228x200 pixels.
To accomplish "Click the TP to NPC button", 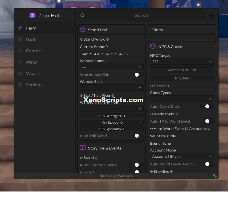I will [x=182, y=78].
